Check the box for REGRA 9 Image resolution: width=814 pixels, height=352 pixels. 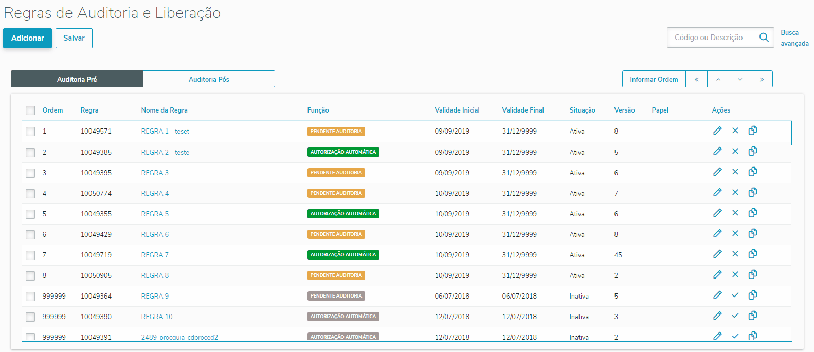(x=30, y=297)
